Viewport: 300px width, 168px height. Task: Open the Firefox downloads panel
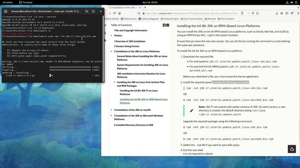point(277,14)
